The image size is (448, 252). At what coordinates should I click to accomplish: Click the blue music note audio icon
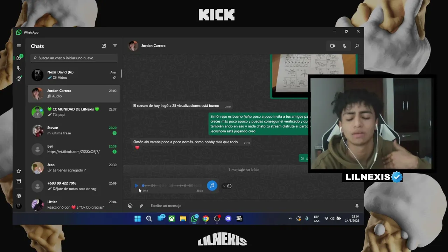click(212, 186)
